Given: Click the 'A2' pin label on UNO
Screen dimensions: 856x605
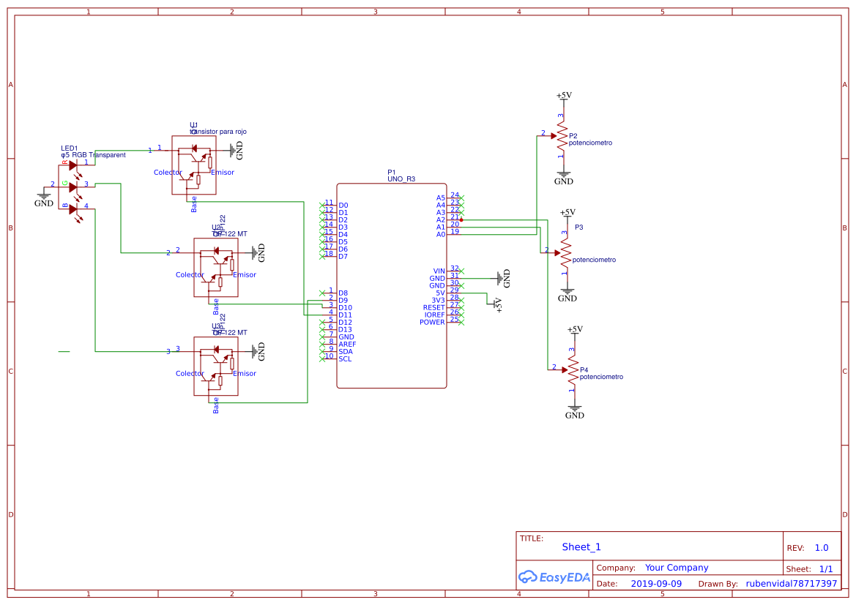Looking at the screenshot, I should [x=441, y=220].
